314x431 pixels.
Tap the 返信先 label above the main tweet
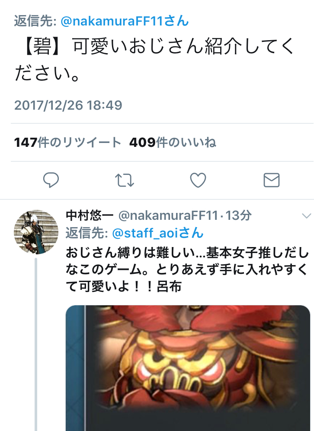tap(35, 21)
